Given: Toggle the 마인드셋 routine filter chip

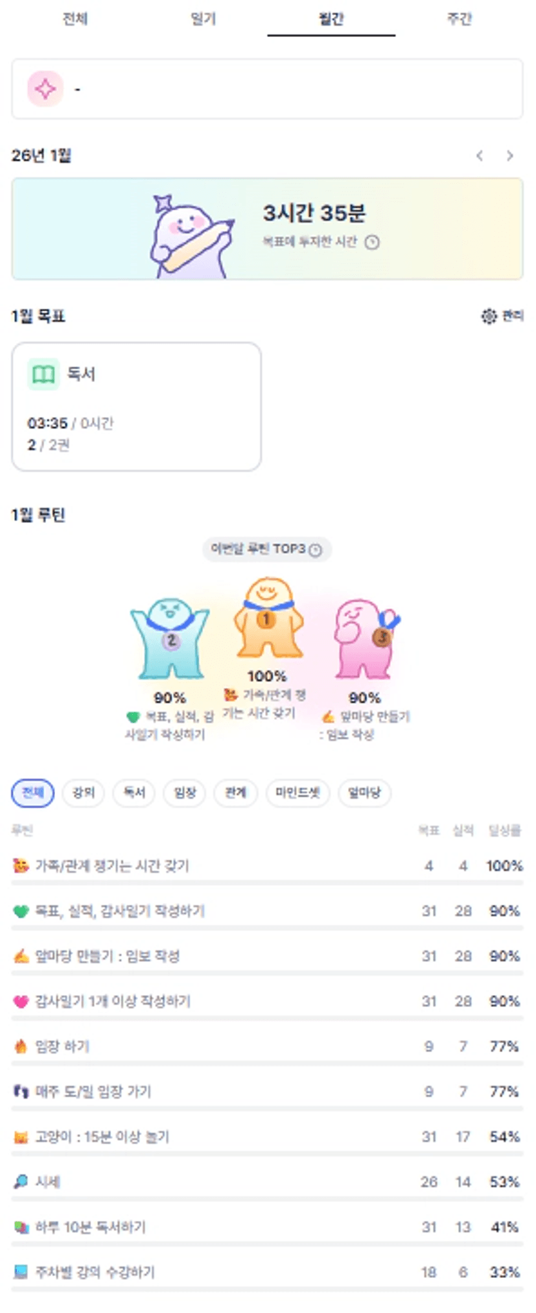Looking at the screenshot, I should pyautogui.click(x=297, y=793).
